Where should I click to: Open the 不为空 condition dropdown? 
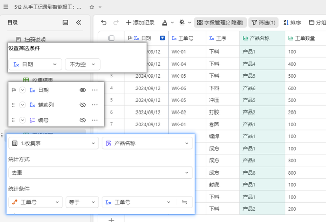coord(83,64)
